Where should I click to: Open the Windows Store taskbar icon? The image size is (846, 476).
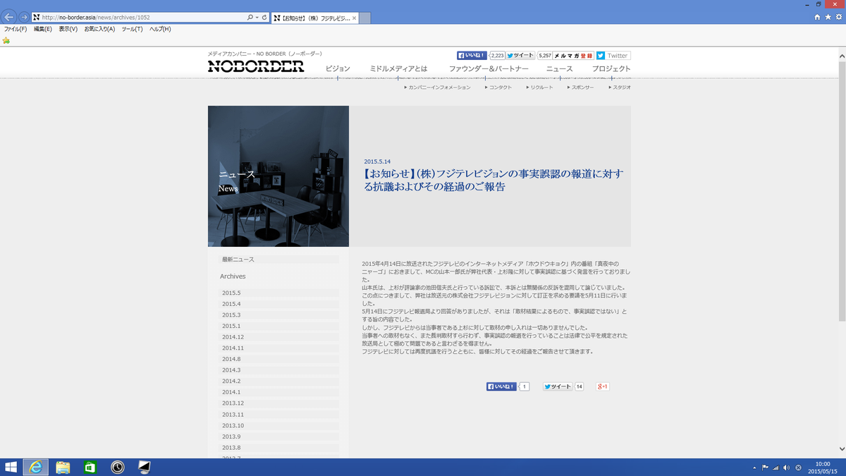90,467
